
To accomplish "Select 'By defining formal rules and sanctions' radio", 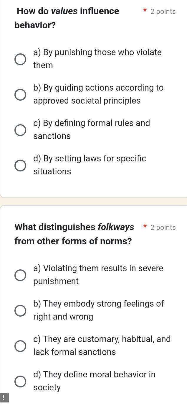I will (x=20, y=130).
